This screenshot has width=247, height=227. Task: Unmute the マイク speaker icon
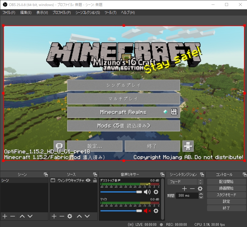click(x=147, y=211)
